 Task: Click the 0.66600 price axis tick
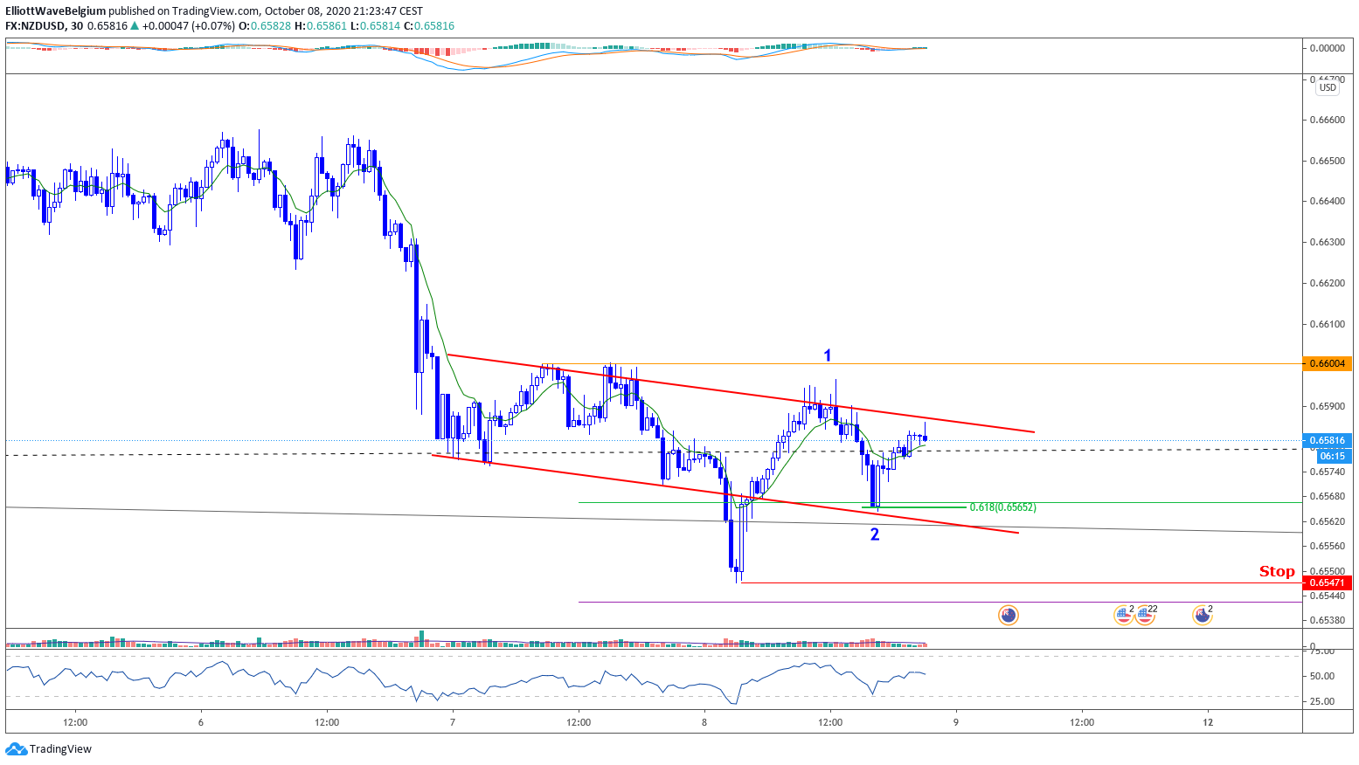1327,120
